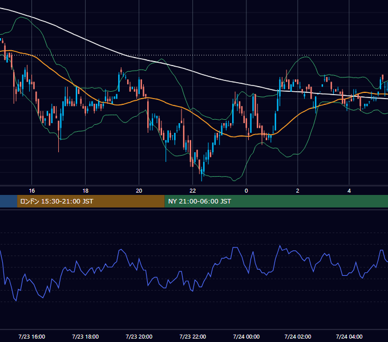Click the 7/23 18:00 date label
Image resolution: width=388 pixels, height=342 pixels.
pyautogui.click(x=86, y=337)
